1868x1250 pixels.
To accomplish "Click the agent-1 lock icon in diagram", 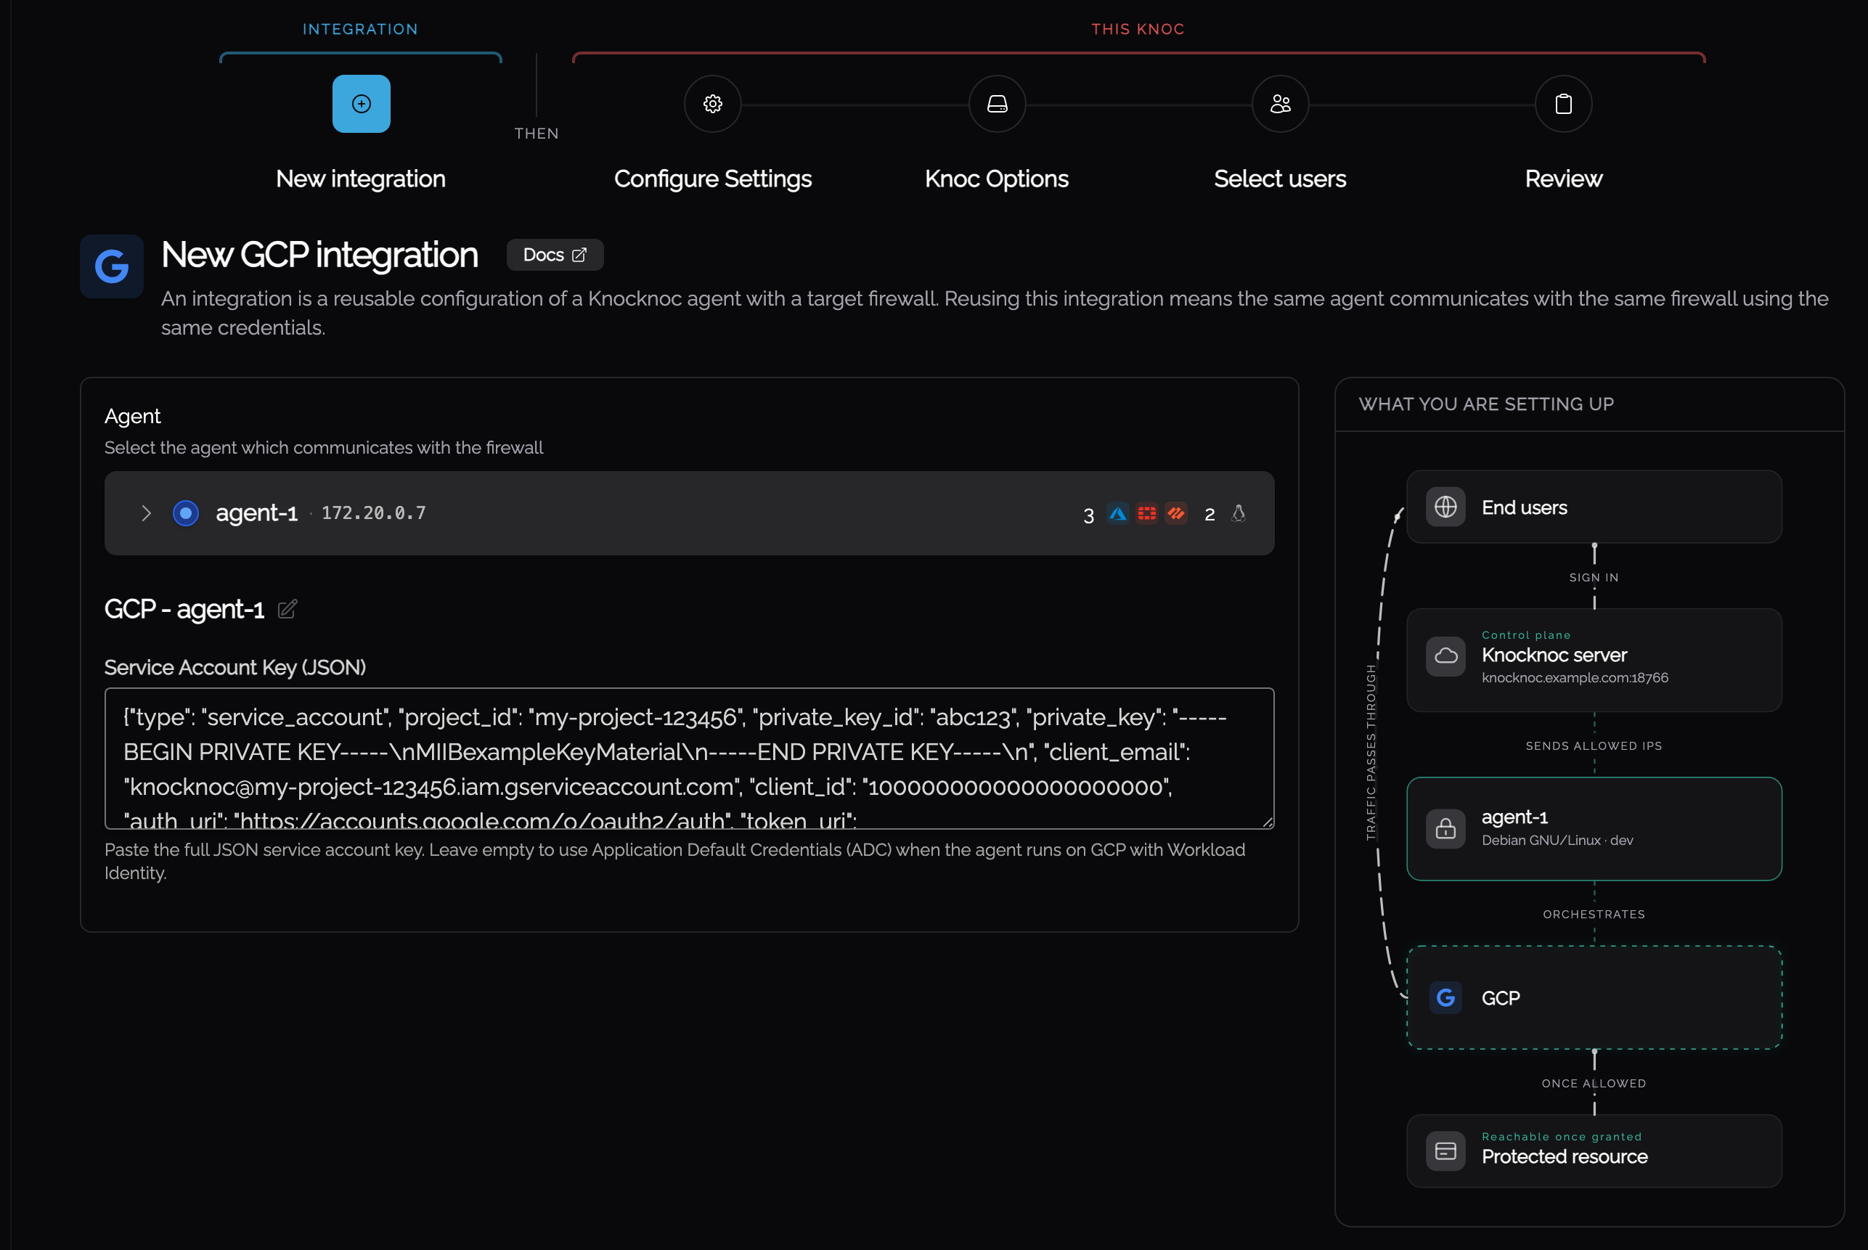I will point(1445,829).
